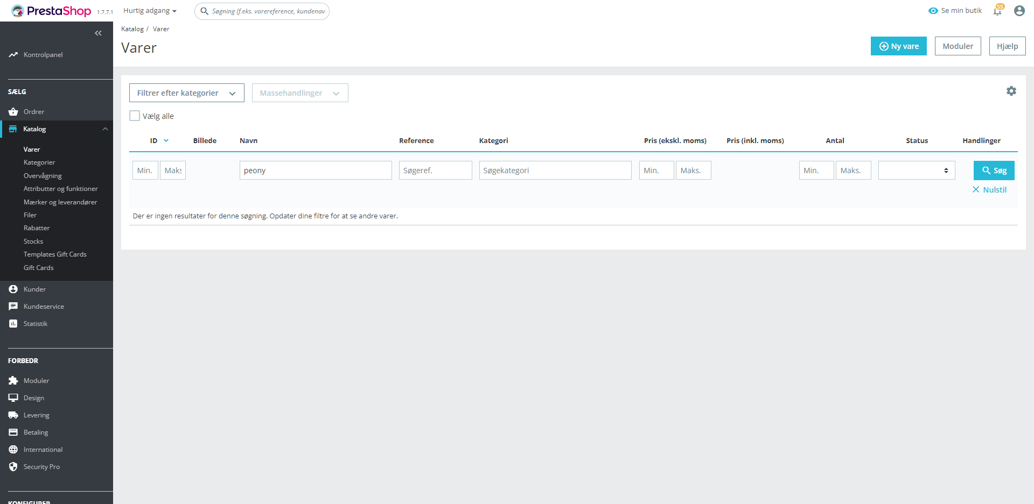Collapse the Katalog menu chevron
This screenshot has width=1034, height=504.
click(106, 129)
